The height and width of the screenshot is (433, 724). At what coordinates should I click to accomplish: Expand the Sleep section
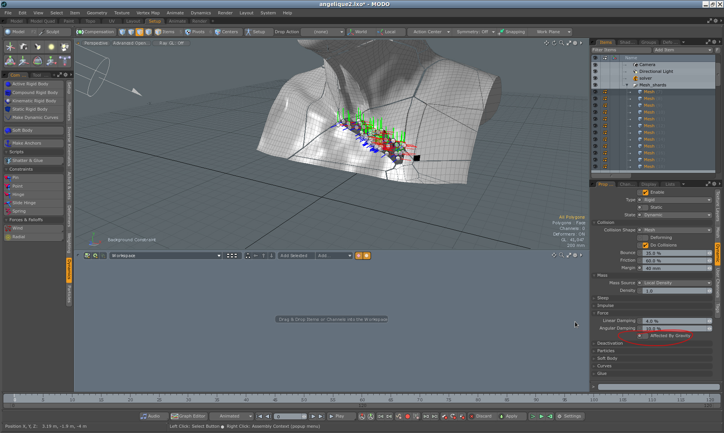tap(652, 298)
